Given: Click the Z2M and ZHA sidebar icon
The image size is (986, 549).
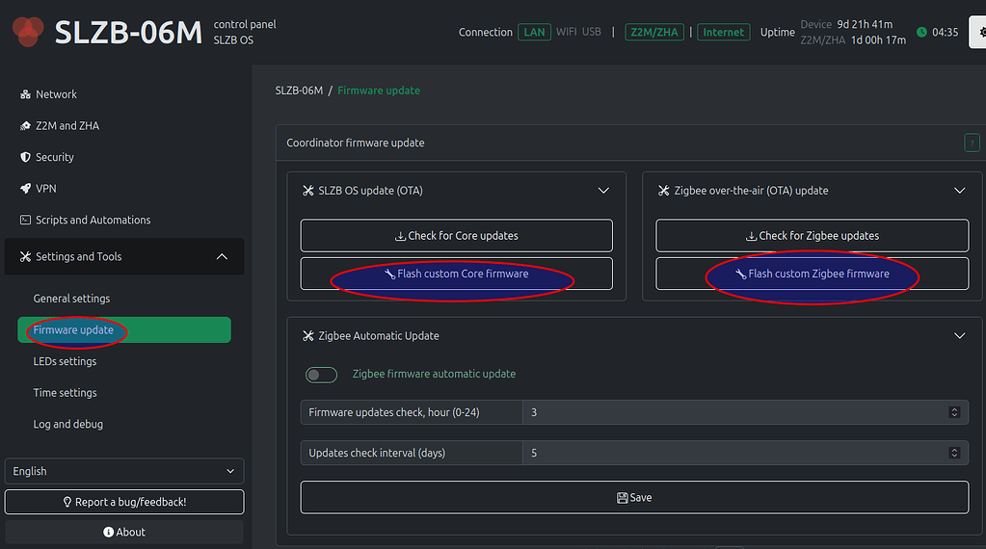Looking at the screenshot, I should [x=25, y=125].
